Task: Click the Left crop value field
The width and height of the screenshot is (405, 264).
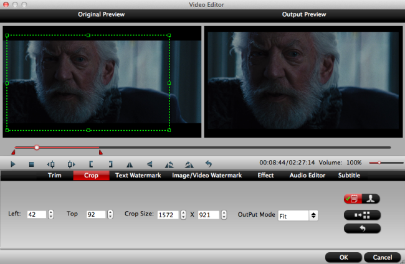Action: (x=37, y=214)
